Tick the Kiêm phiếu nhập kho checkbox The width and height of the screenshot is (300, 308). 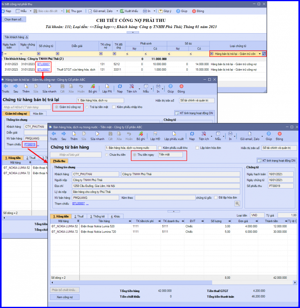[114, 107]
